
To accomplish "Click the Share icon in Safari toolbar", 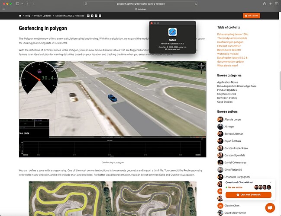I will pos(264,3).
